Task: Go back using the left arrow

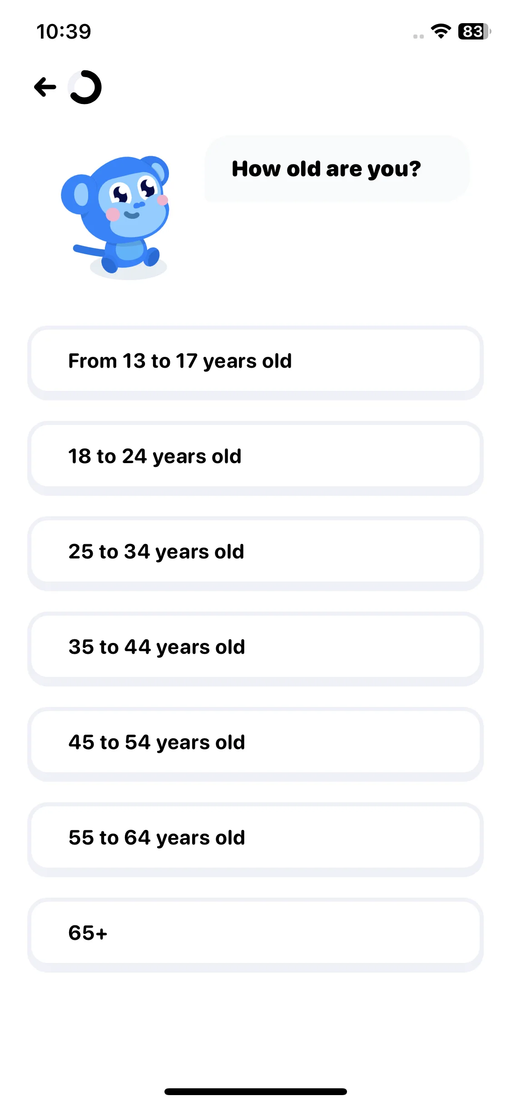Action: coord(45,87)
